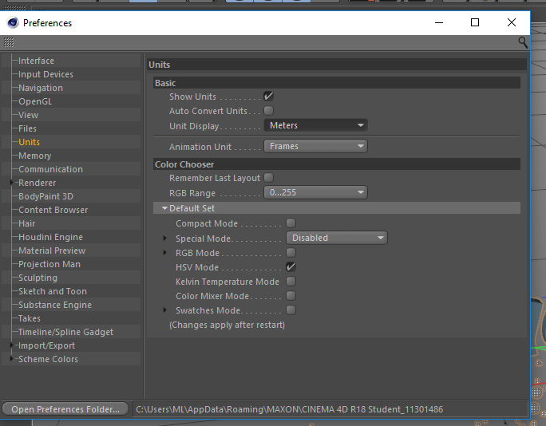The image size is (546, 426).
Task: Open Files preferences
Action: [27, 128]
